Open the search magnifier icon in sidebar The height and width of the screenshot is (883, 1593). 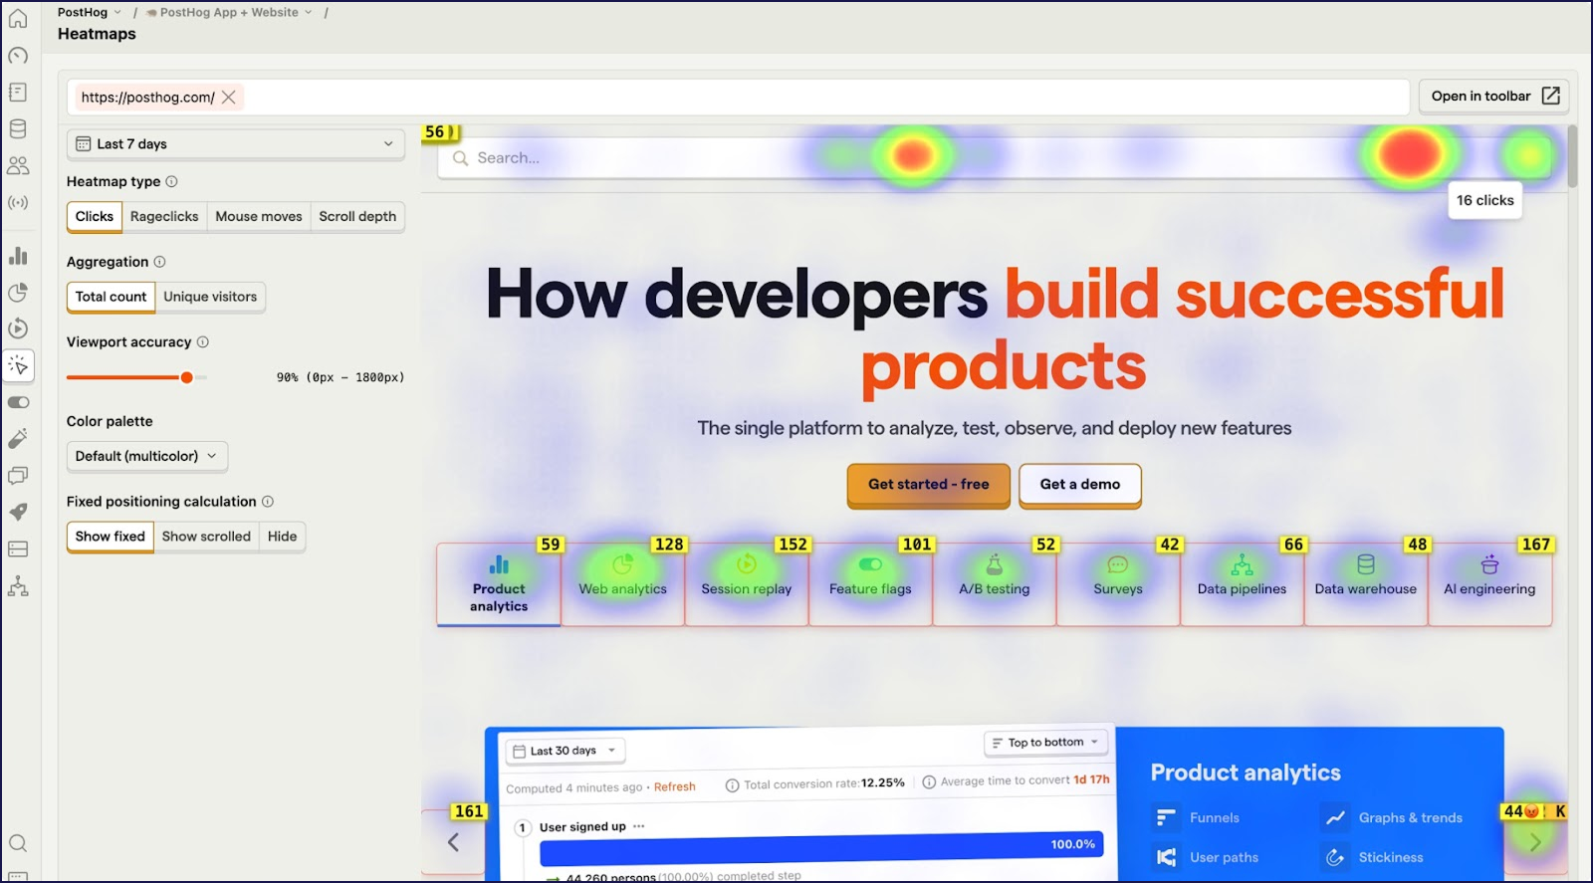coord(18,843)
